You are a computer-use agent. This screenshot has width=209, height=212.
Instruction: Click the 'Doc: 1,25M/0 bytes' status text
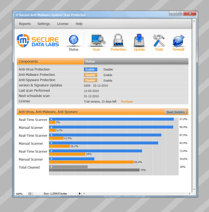[55, 194]
